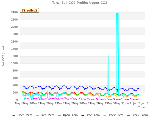This screenshot has width=160, height=120.
Task: Click the 800 y-axis tick label
Action: point(15,70)
